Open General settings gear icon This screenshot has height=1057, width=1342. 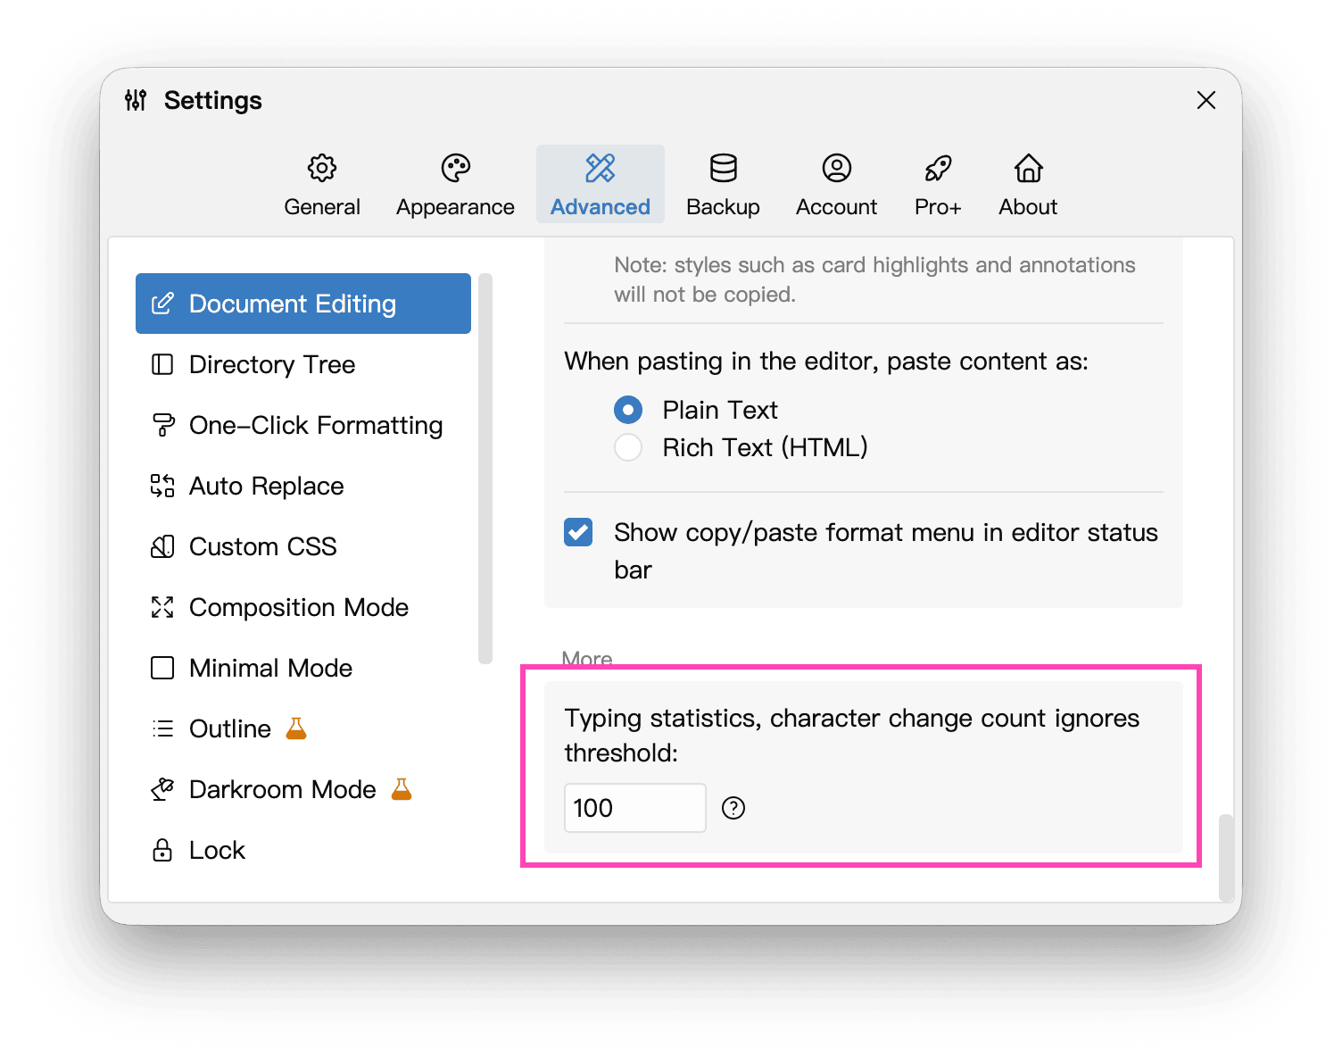[x=322, y=168]
